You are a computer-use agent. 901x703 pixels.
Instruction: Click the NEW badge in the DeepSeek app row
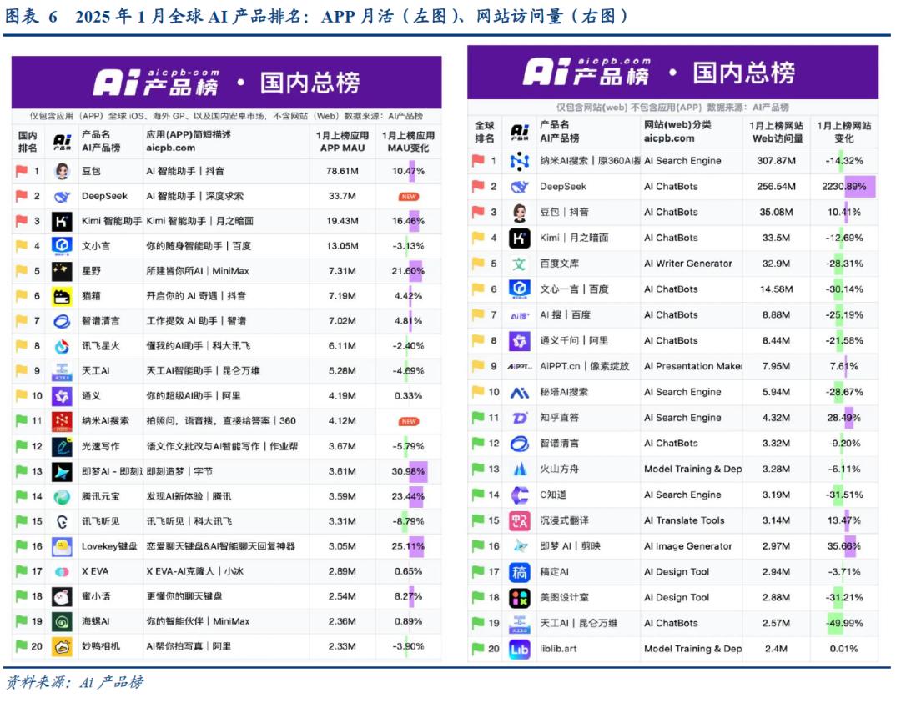pyautogui.click(x=409, y=197)
